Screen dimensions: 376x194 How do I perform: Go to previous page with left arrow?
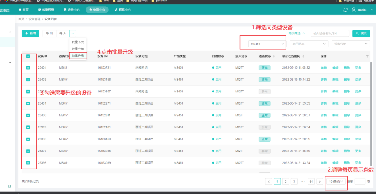pyautogui.click(x=269, y=181)
